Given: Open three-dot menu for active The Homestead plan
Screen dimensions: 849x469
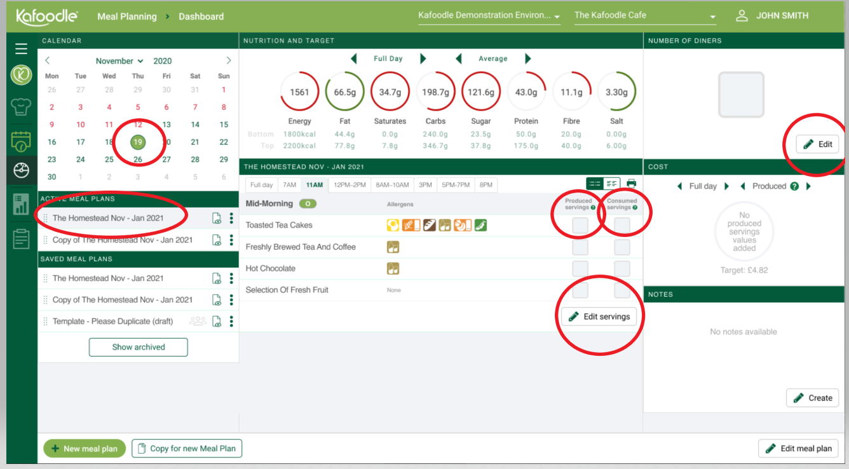Looking at the screenshot, I should point(231,219).
